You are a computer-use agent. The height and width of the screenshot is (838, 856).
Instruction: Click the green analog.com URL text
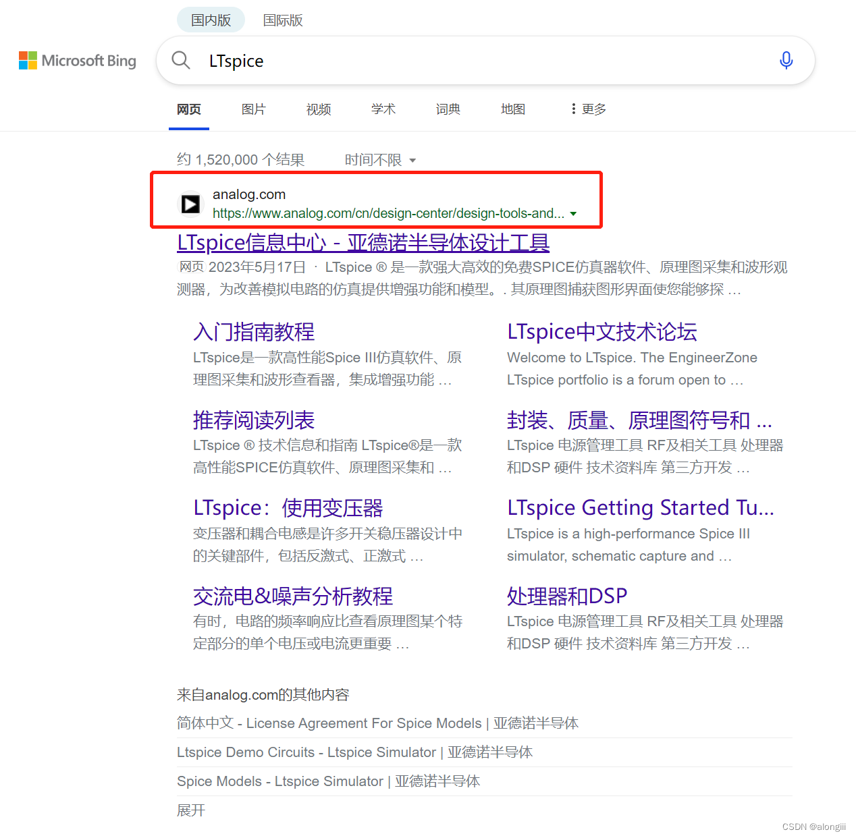tap(388, 214)
